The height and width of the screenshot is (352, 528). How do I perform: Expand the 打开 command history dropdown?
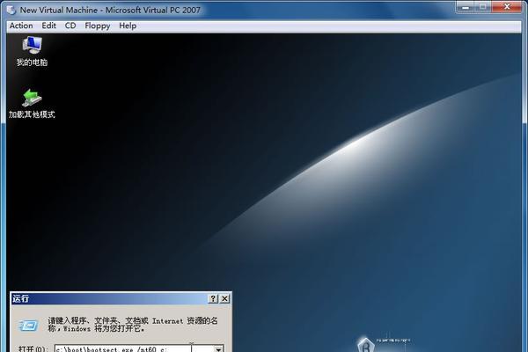pyautogui.click(x=218, y=348)
